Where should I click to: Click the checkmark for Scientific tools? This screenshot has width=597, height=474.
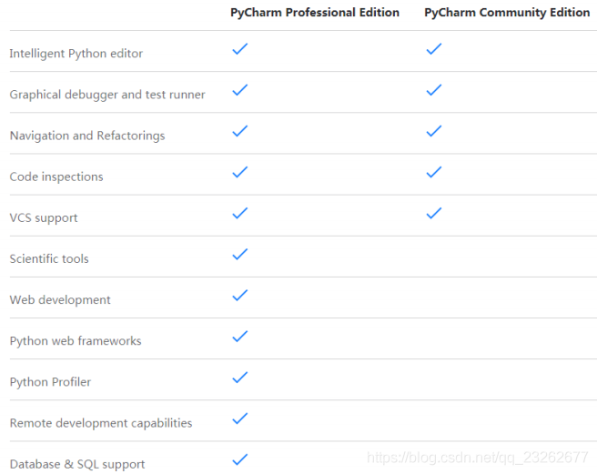pyautogui.click(x=240, y=255)
